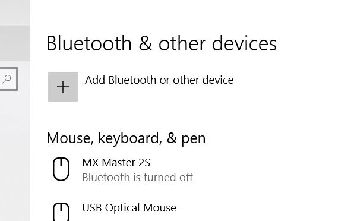Click the plus icon to add a device
351x221 pixels.
(x=63, y=87)
